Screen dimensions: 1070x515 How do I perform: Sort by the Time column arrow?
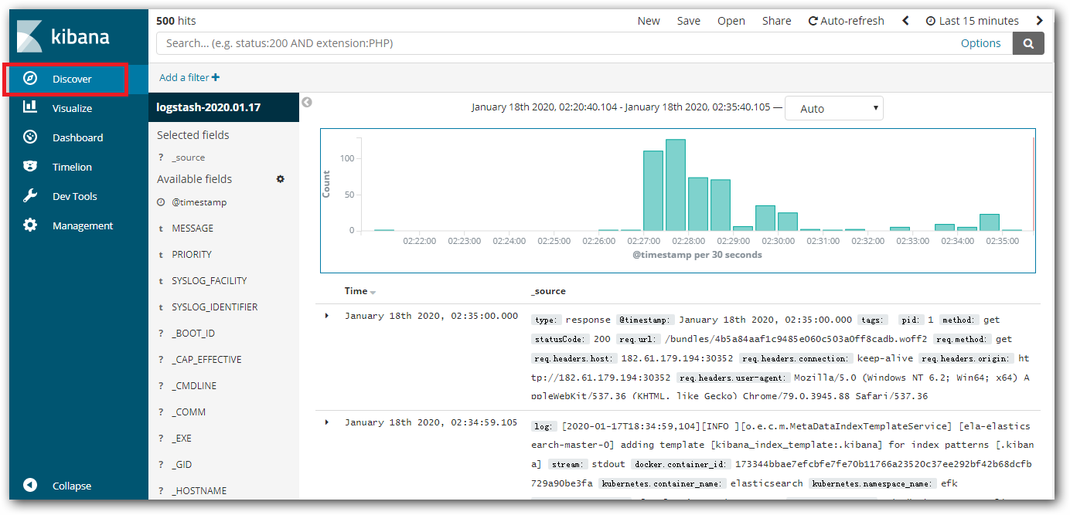(x=373, y=292)
